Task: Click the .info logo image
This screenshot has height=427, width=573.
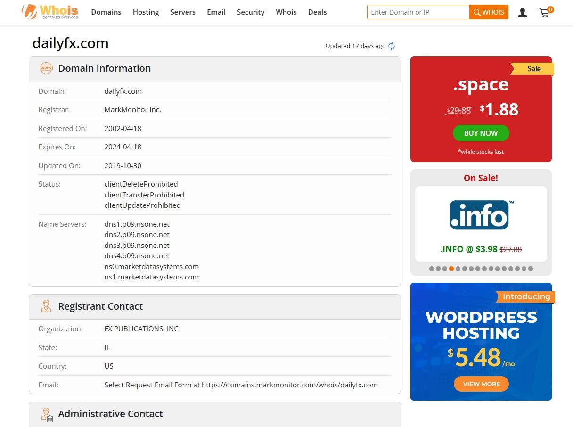Action: [481, 214]
